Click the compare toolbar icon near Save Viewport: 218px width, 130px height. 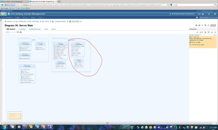pyautogui.click(x=202, y=25)
